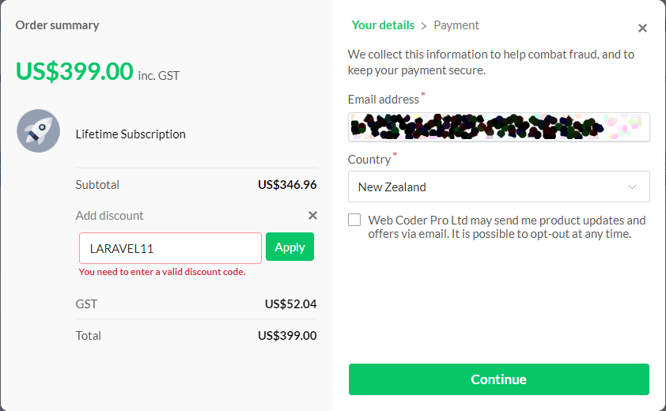The image size is (666, 411).
Task: Go to the Payment step
Action: (456, 25)
